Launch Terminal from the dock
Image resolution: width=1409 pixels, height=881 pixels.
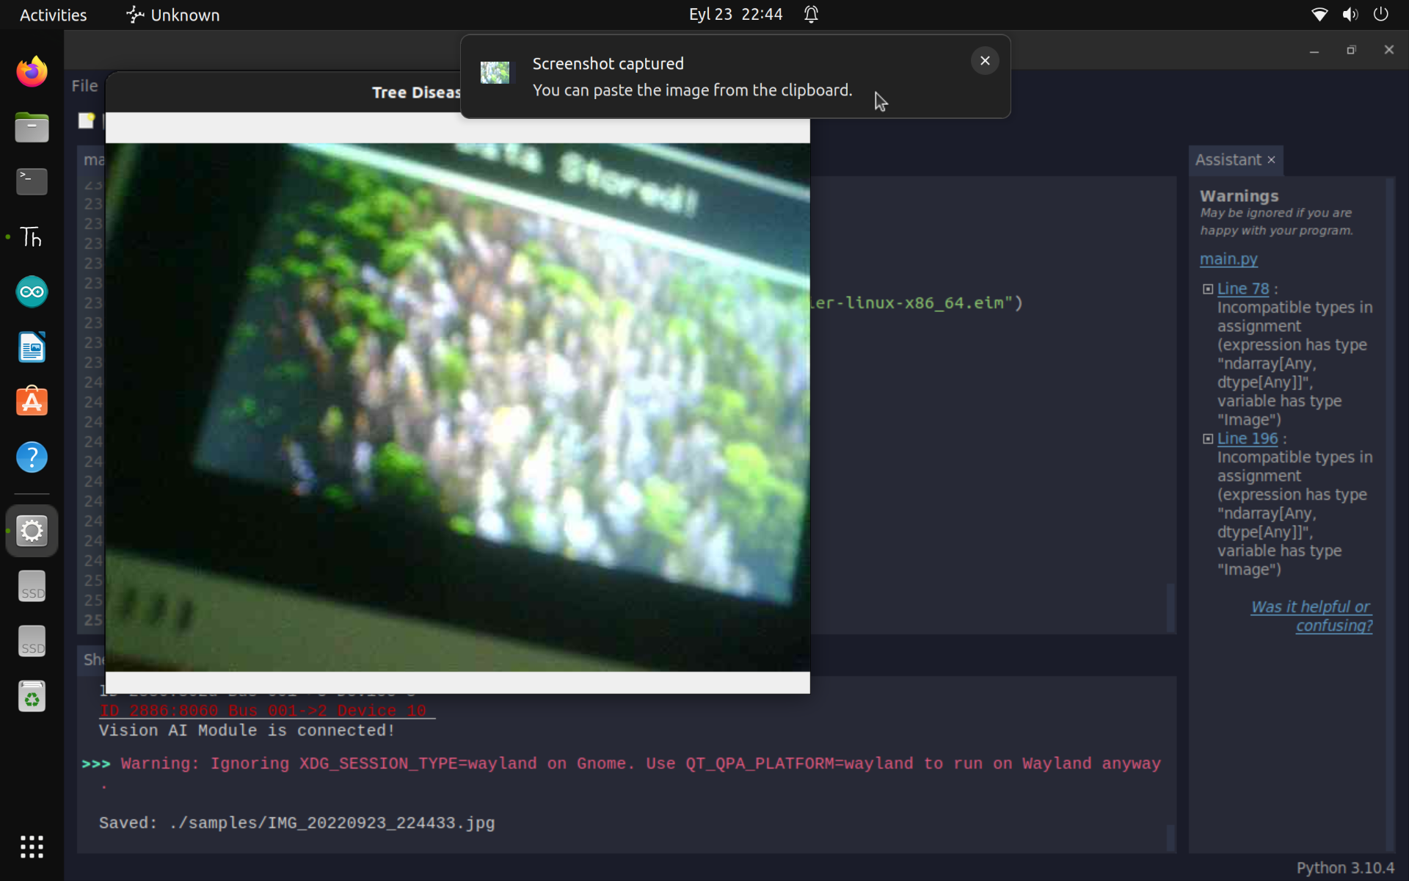coord(32,181)
